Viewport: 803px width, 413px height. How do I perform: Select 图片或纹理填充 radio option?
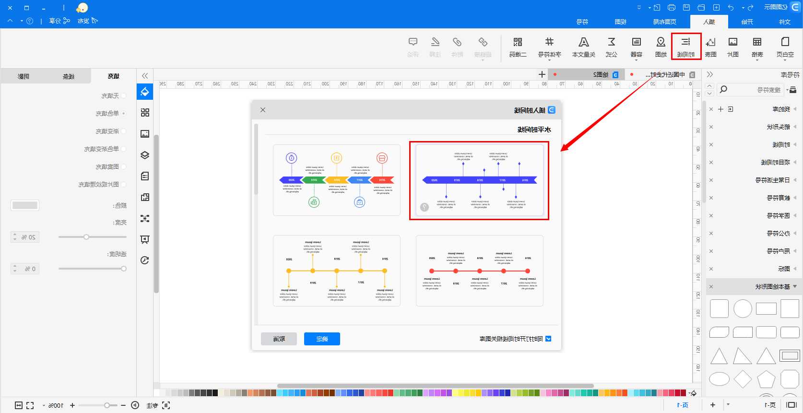tap(124, 185)
